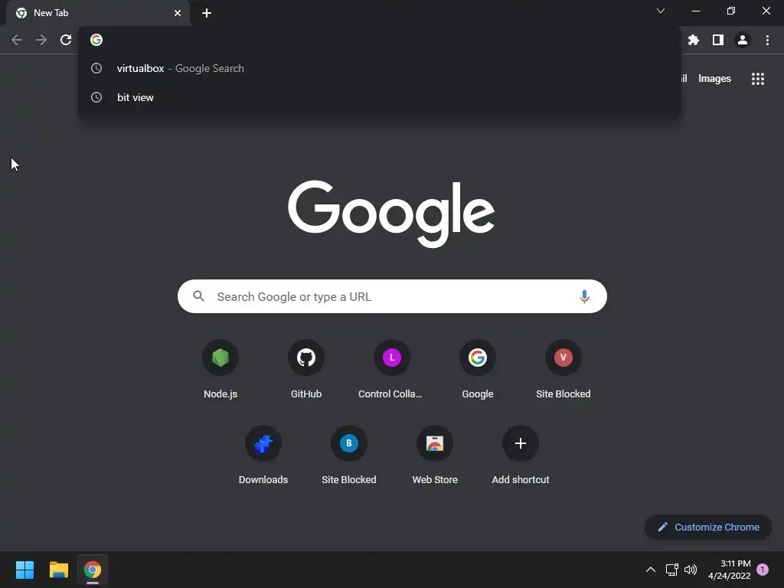Screen dimensions: 784x588
Task: Start voice search with microphone
Action: pos(584,296)
